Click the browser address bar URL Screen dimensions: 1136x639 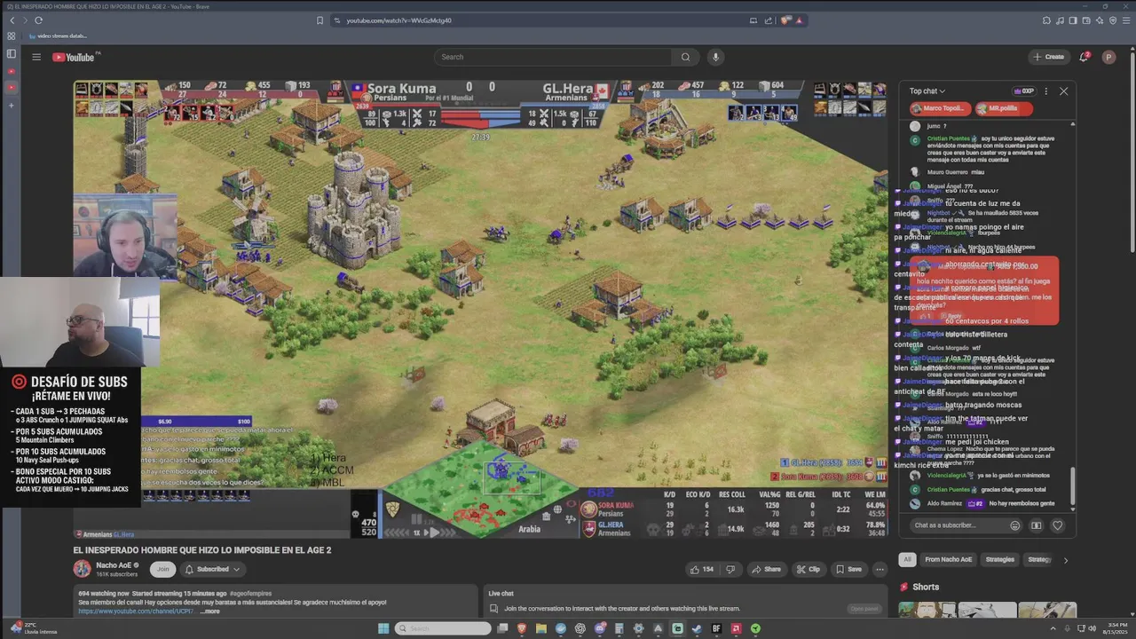click(x=398, y=20)
